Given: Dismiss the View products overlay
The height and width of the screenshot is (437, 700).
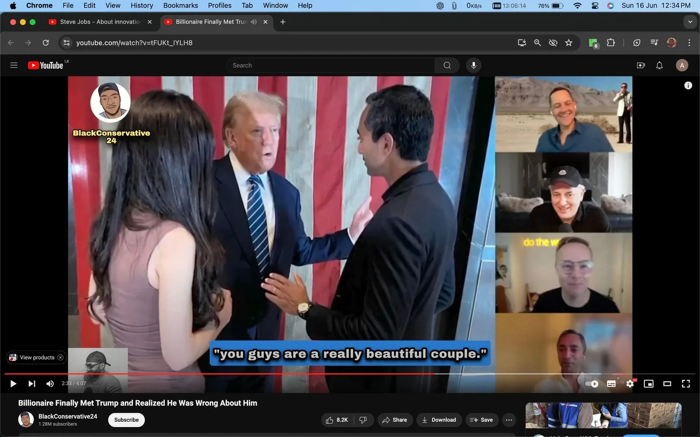Looking at the screenshot, I should click(x=60, y=357).
